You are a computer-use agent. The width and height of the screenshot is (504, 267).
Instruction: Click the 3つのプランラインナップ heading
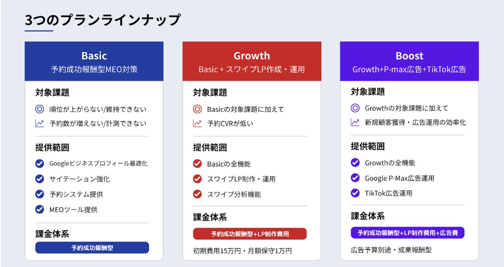pos(102,20)
